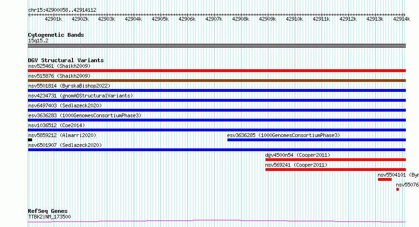This screenshot has width=419, height=227.
Task: Click the 42905k ruler position
Action: [160, 19]
